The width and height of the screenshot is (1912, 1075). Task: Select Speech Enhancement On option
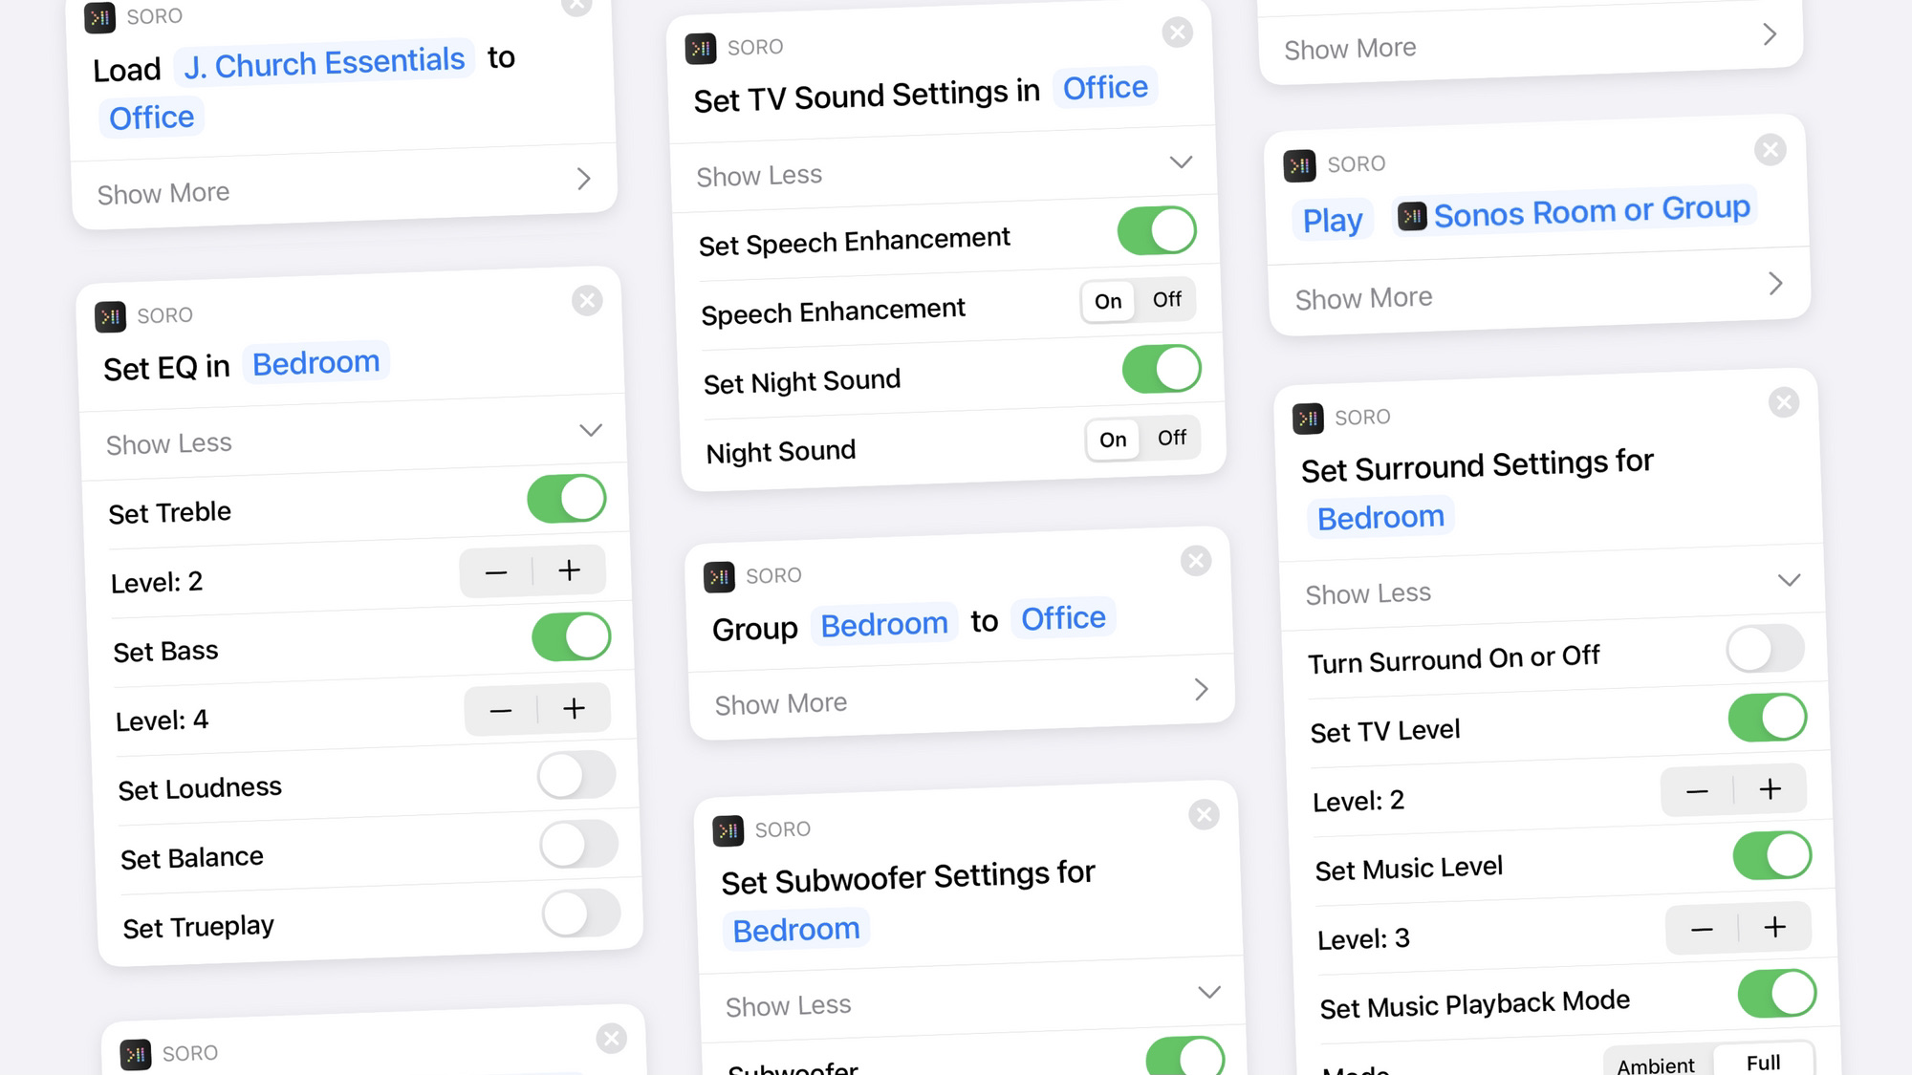point(1110,299)
